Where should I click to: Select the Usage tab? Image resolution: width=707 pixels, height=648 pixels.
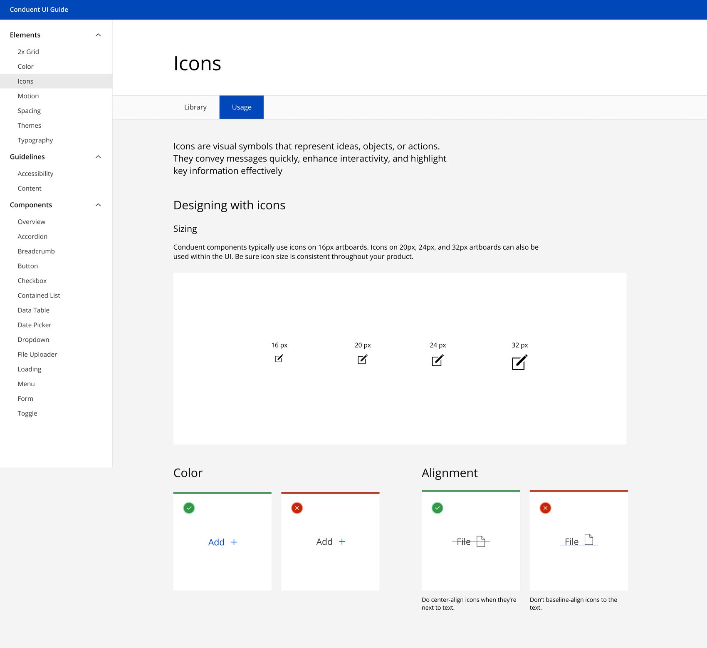point(242,107)
